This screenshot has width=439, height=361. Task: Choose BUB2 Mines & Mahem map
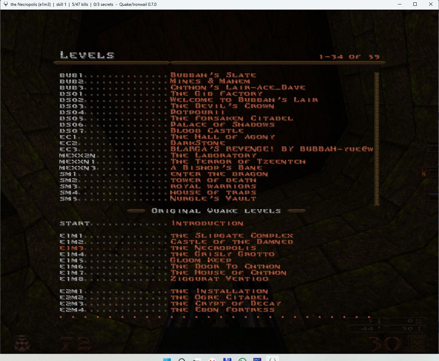click(x=155, y=81)
